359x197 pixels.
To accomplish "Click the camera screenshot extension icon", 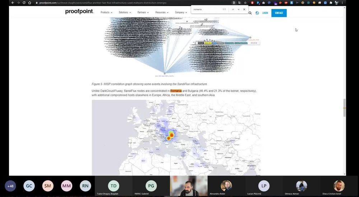I will coord(264,3).
